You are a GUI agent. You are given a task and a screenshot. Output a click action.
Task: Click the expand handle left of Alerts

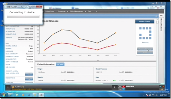(8, 87)
